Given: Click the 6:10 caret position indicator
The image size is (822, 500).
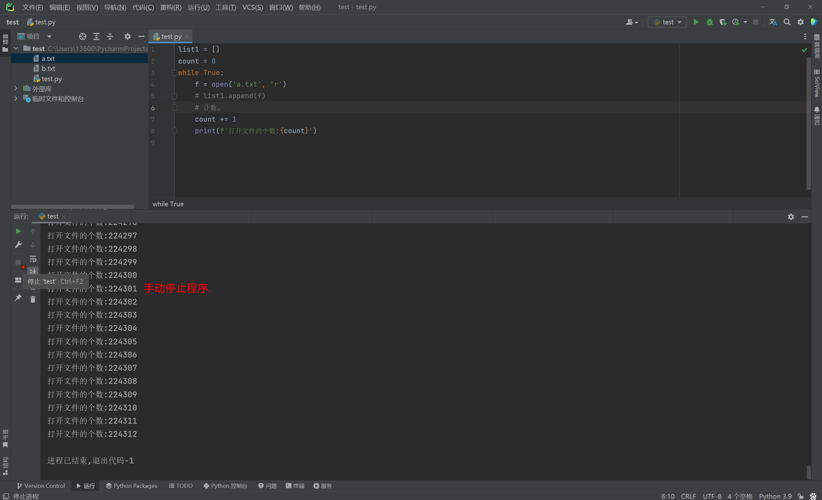Looking at the screenshot, I should point(668,496).
